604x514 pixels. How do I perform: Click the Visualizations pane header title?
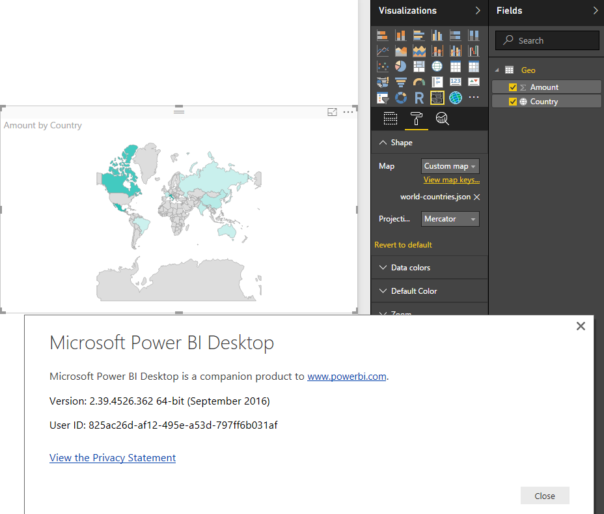(407, 10)
